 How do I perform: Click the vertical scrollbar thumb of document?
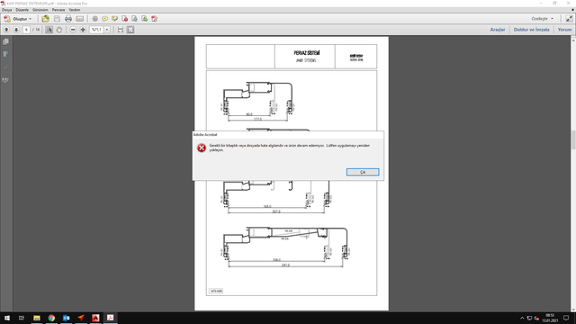coord(573,139)
